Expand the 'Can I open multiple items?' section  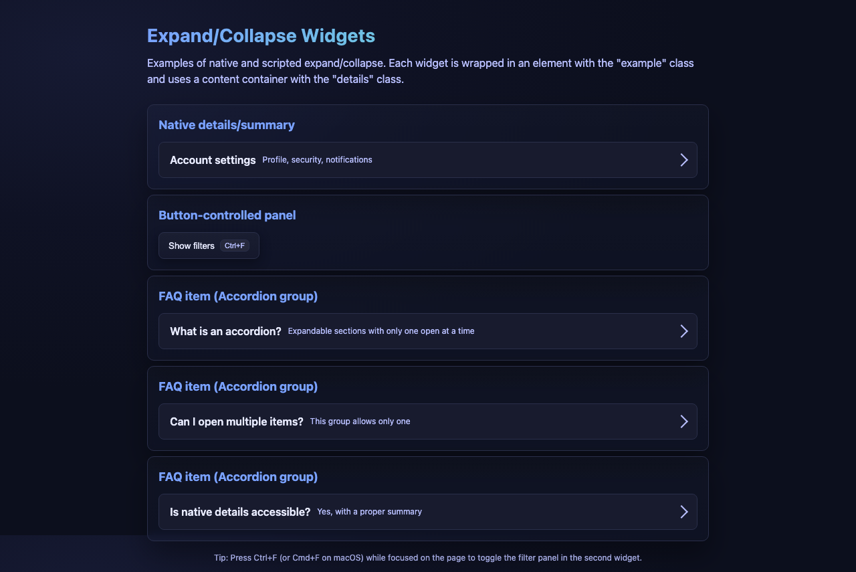236,421
